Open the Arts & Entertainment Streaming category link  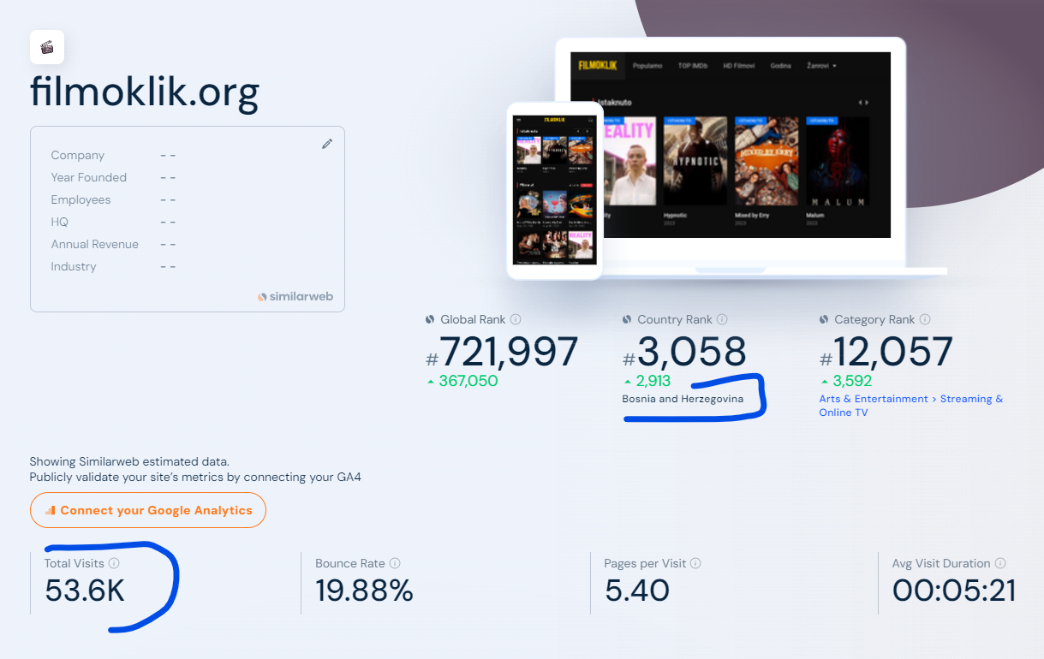pos(910,405)
